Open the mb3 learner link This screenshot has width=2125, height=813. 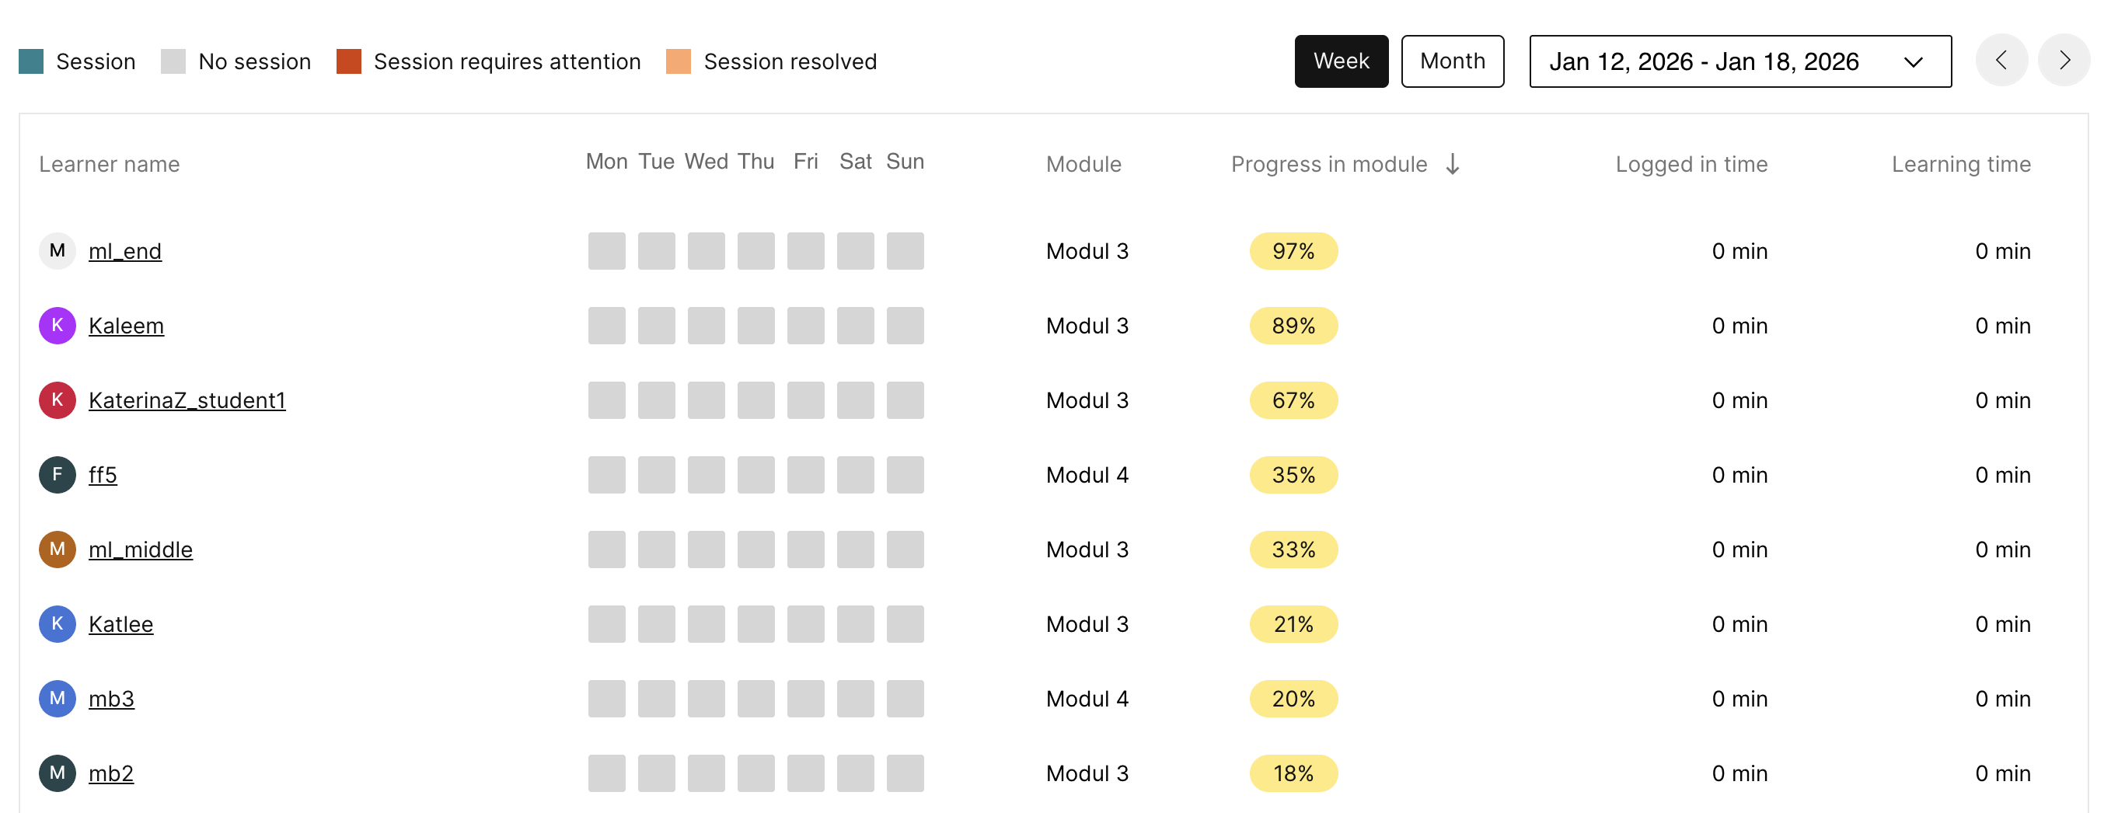(x=110, y=699)
